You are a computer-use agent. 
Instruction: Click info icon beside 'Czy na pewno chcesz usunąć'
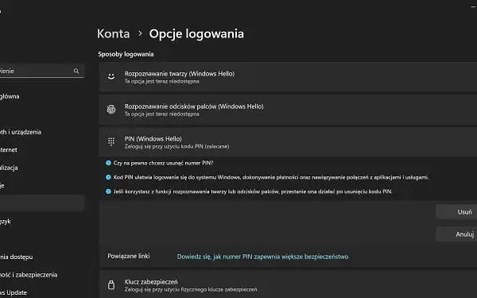click(x=108, y=163)
